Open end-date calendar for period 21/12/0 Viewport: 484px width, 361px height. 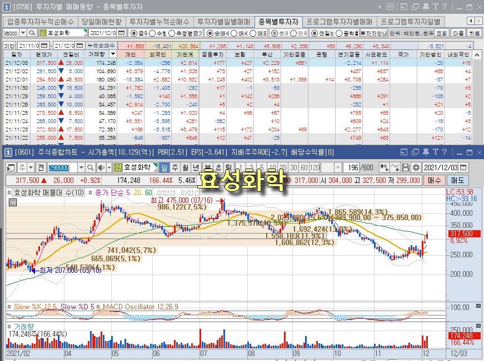click(79, 45)
